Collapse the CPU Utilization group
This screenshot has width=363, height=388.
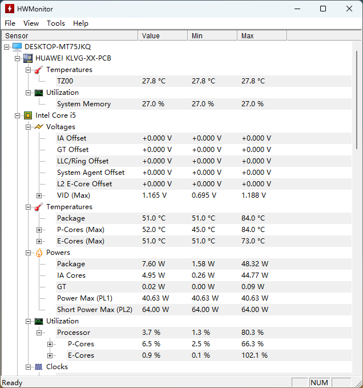point(28,322)
